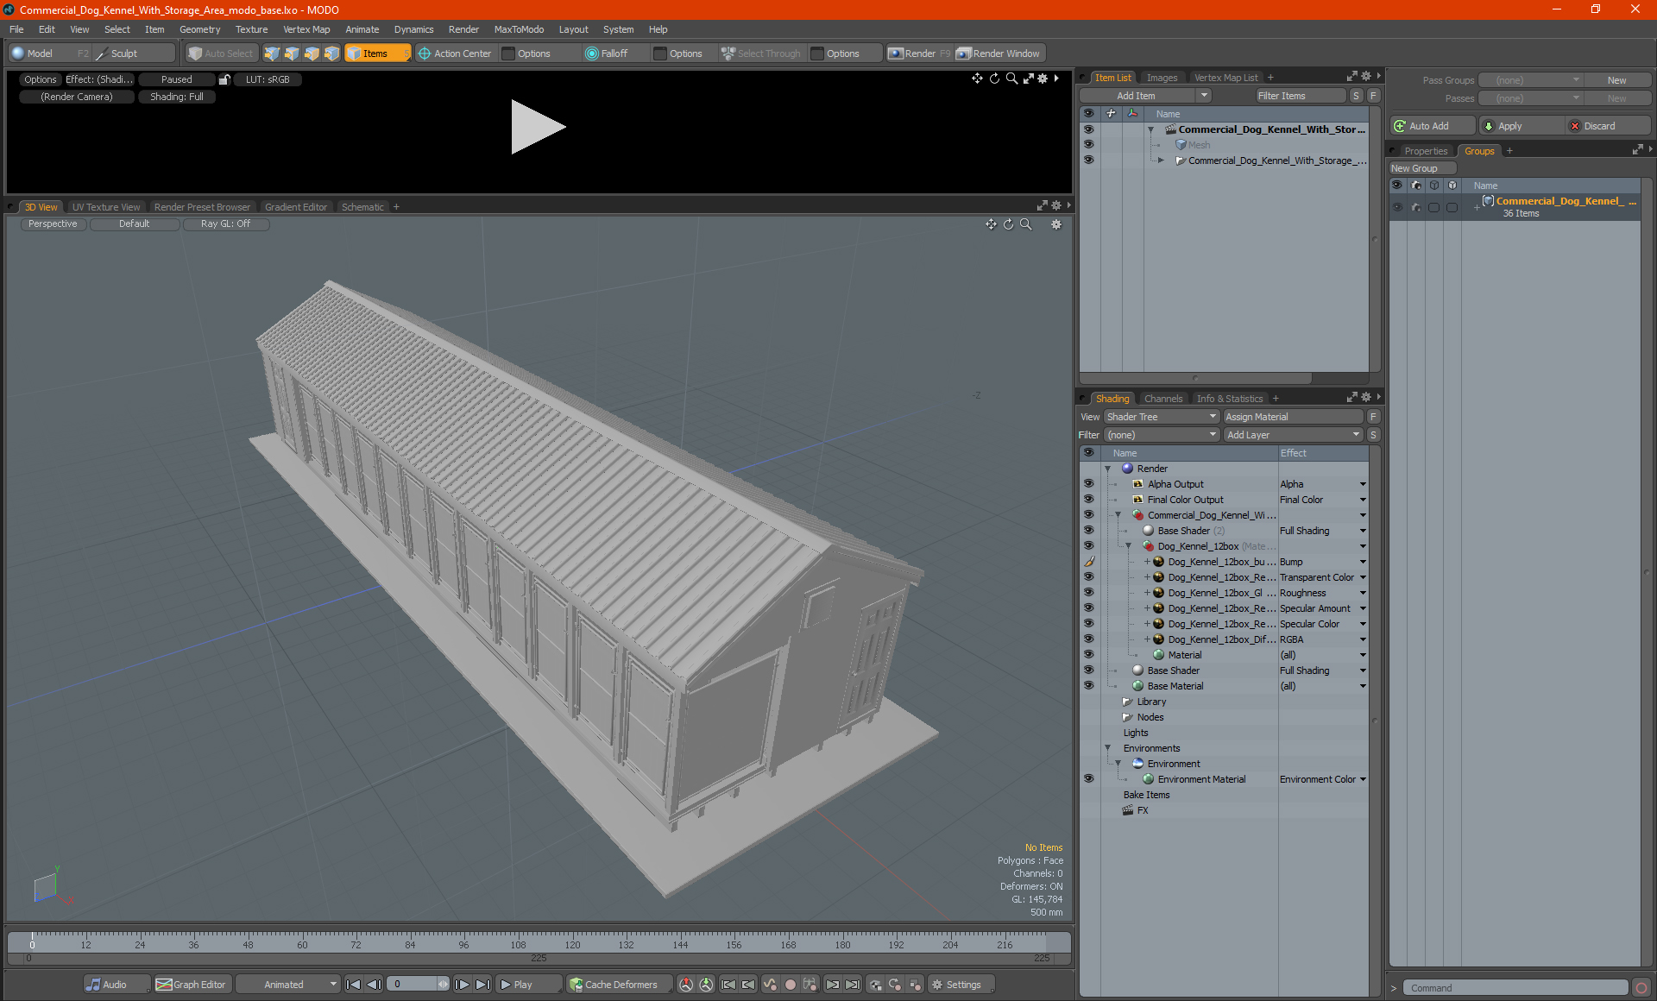This screenshot has width=1657, height=1001.
Task: Go to first frame
Action: [353, 985]
